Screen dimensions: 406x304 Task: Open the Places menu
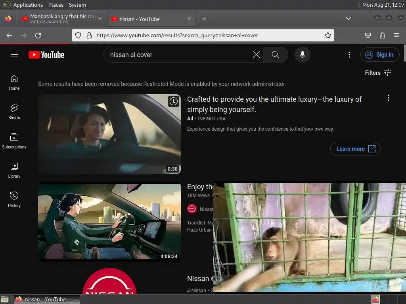[56, 5]
